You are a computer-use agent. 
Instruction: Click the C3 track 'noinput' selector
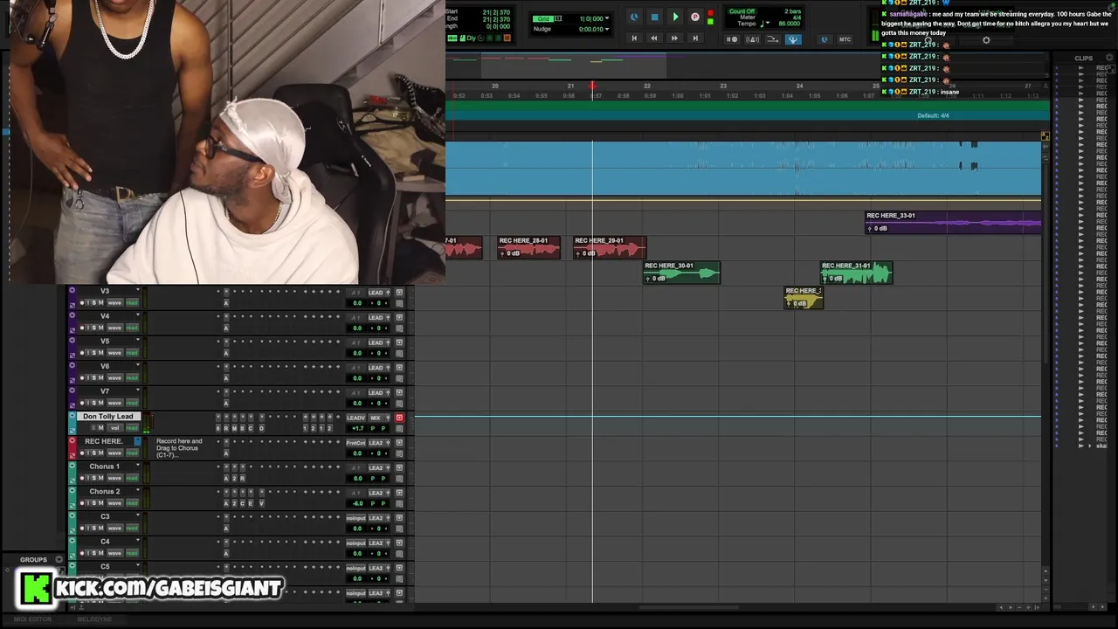click(x=355, y=518)
